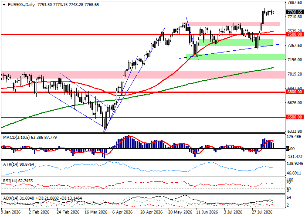Viewport: 305px width, 217px height.
Task: Select the red horizontal line at 7500
Action: click(x=143, y=34)
